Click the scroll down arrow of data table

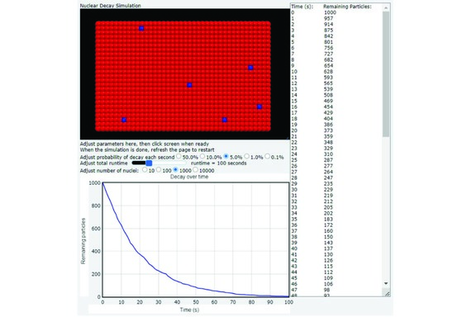click(x=386, y=283)
